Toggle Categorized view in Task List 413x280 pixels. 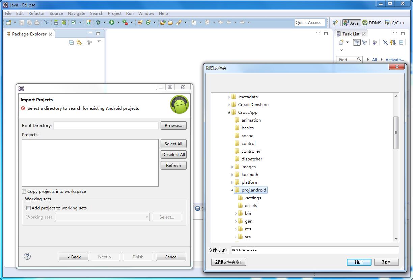click(x=357, y=42)
